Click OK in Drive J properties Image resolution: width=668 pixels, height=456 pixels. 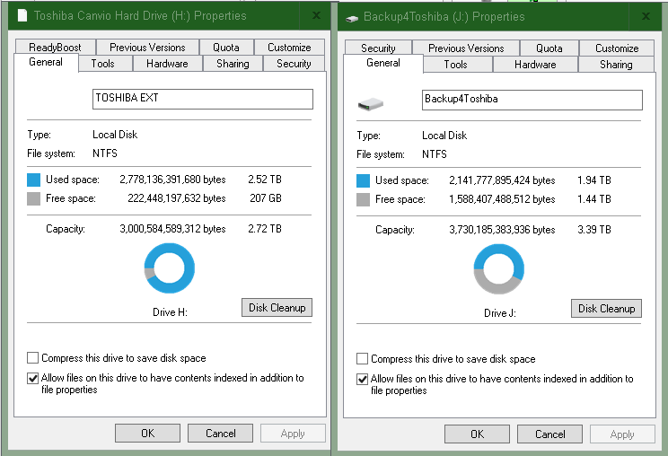point(477,434)
